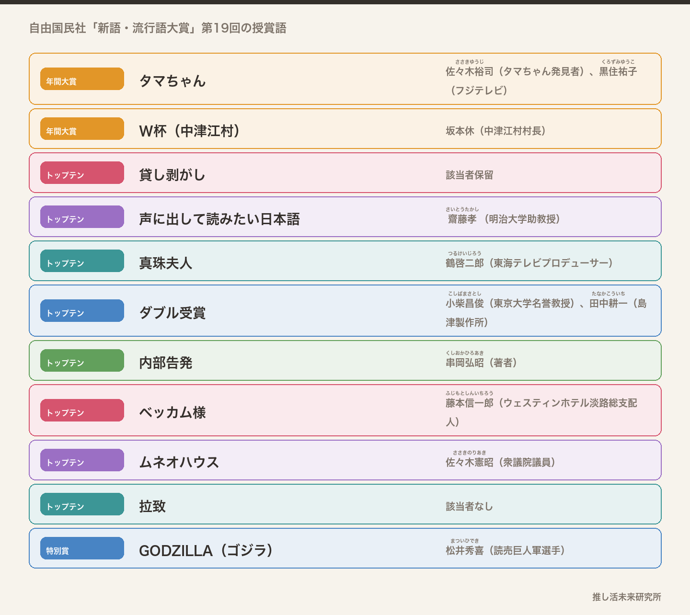
Task: Select the word GODZILLA（ゴジラ）
Action: (x=207, y=550)
